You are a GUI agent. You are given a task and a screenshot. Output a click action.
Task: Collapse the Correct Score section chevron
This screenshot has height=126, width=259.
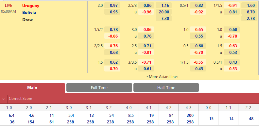point(3,99)
